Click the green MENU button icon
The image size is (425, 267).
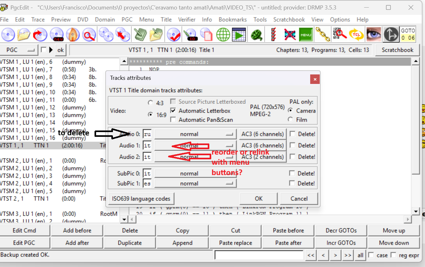306,35
